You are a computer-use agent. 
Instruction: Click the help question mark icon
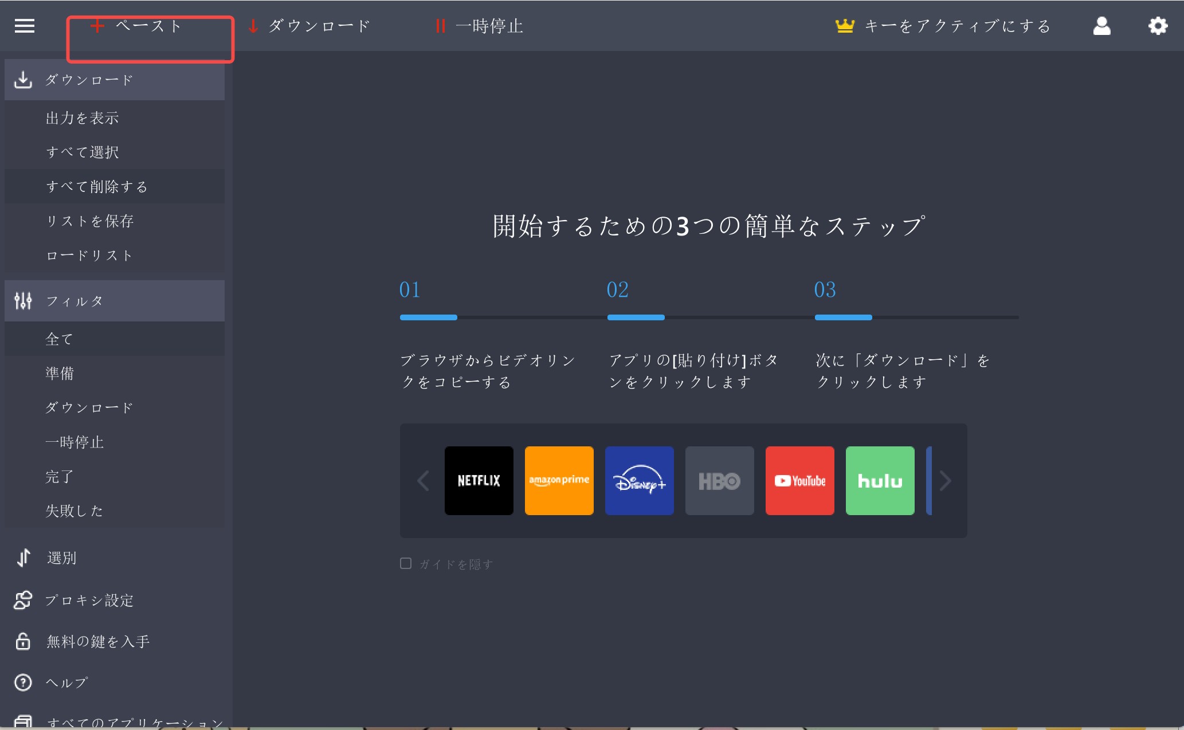23,682
